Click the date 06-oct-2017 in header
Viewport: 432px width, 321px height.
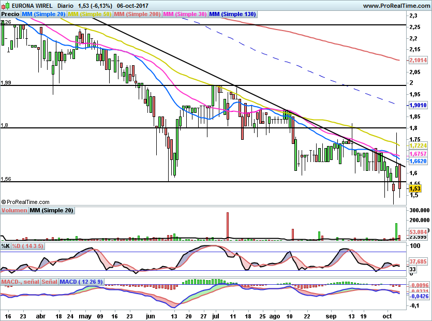(132, 6)
